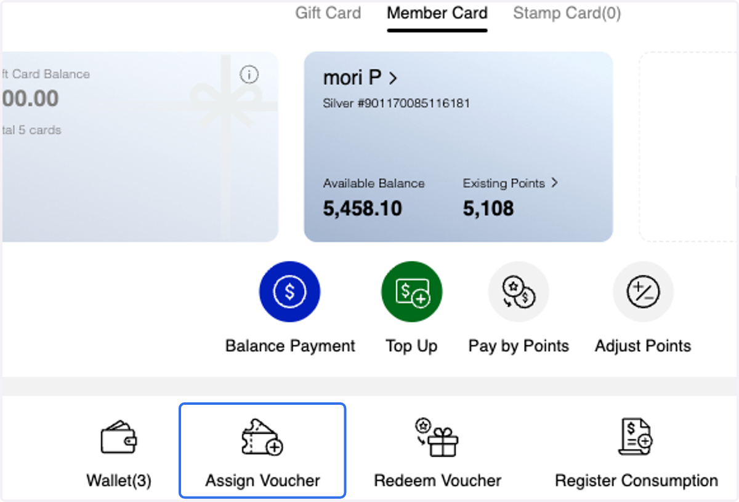Select the gift card balance card
Image resolution: width=739 pixels, height=502 pixels.
(140, 146)
